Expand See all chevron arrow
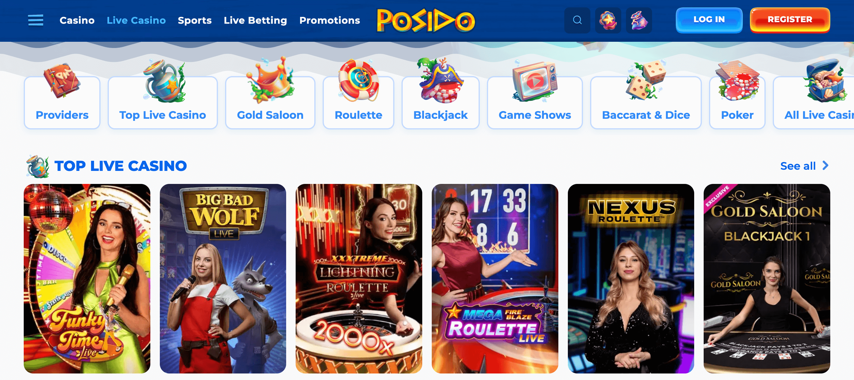The width and height of the screenshot is (854, 380). [x=825, y=166]
